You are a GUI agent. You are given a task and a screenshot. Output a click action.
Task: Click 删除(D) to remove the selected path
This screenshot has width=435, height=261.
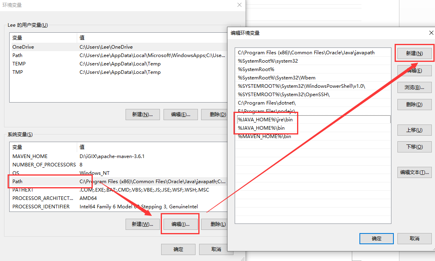click(x=414, y=105)
